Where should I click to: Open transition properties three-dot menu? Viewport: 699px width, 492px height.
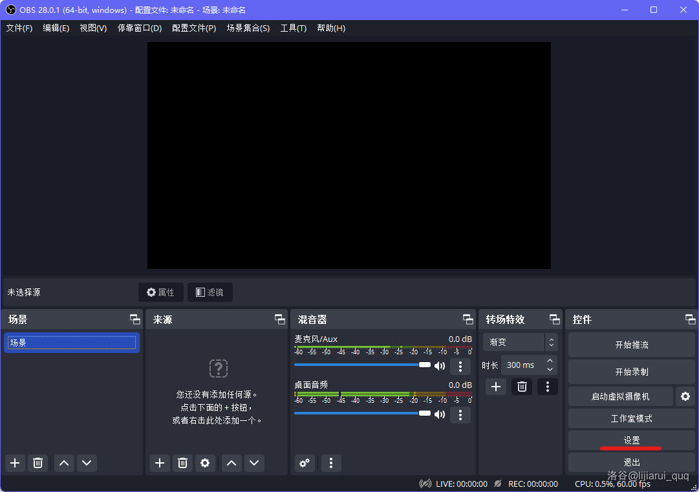click(548, 387)
